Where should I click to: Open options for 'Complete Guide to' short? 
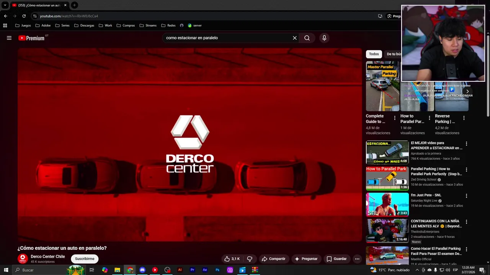coord(395,118)
